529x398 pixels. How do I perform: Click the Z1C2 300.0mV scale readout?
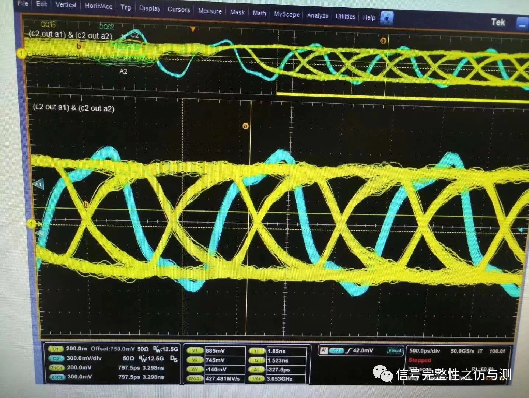coord(80,377)
